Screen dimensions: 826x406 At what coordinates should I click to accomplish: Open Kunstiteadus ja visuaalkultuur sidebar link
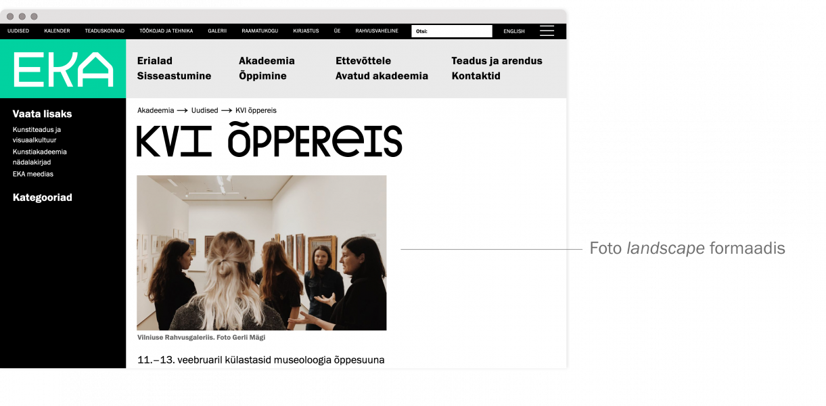pyautogui.click(x=37, y=135)
